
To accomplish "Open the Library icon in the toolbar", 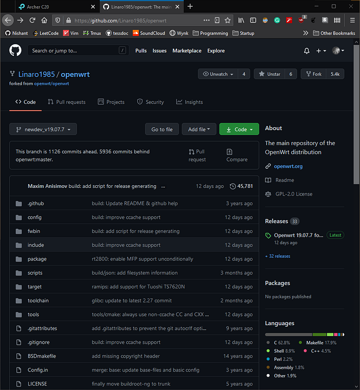I will [241, 21].
